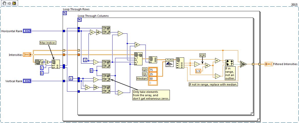Select the Add node before the upper Increment node
Image resolution: width=299 pixels, height=123 pixels.
[93, 32]
